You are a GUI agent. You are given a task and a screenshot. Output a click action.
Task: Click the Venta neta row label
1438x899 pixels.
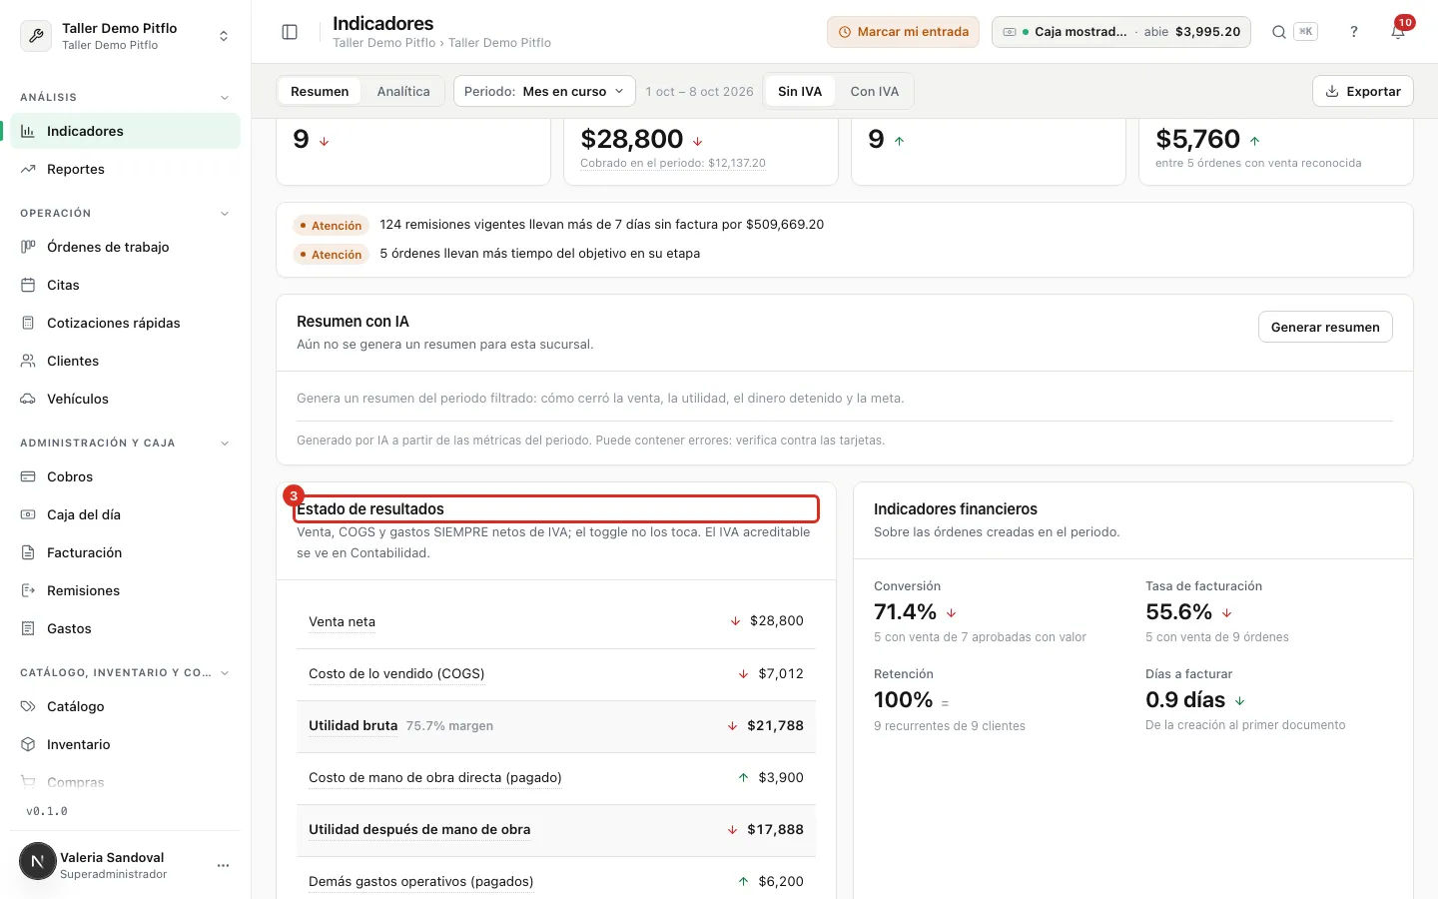pos(342,621)
